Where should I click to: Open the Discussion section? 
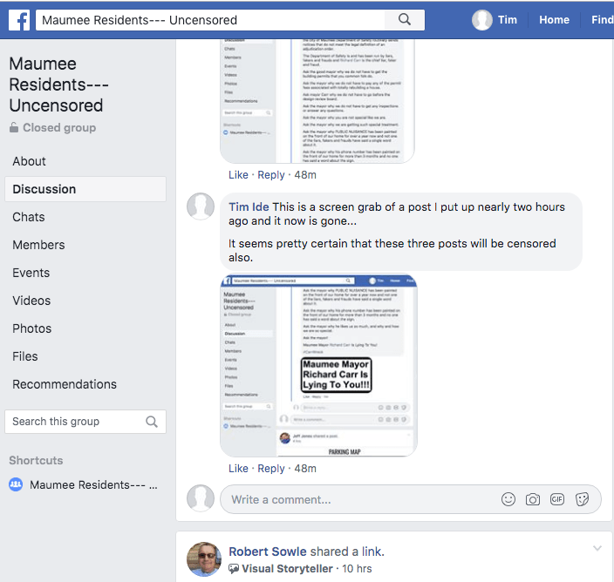44,189
